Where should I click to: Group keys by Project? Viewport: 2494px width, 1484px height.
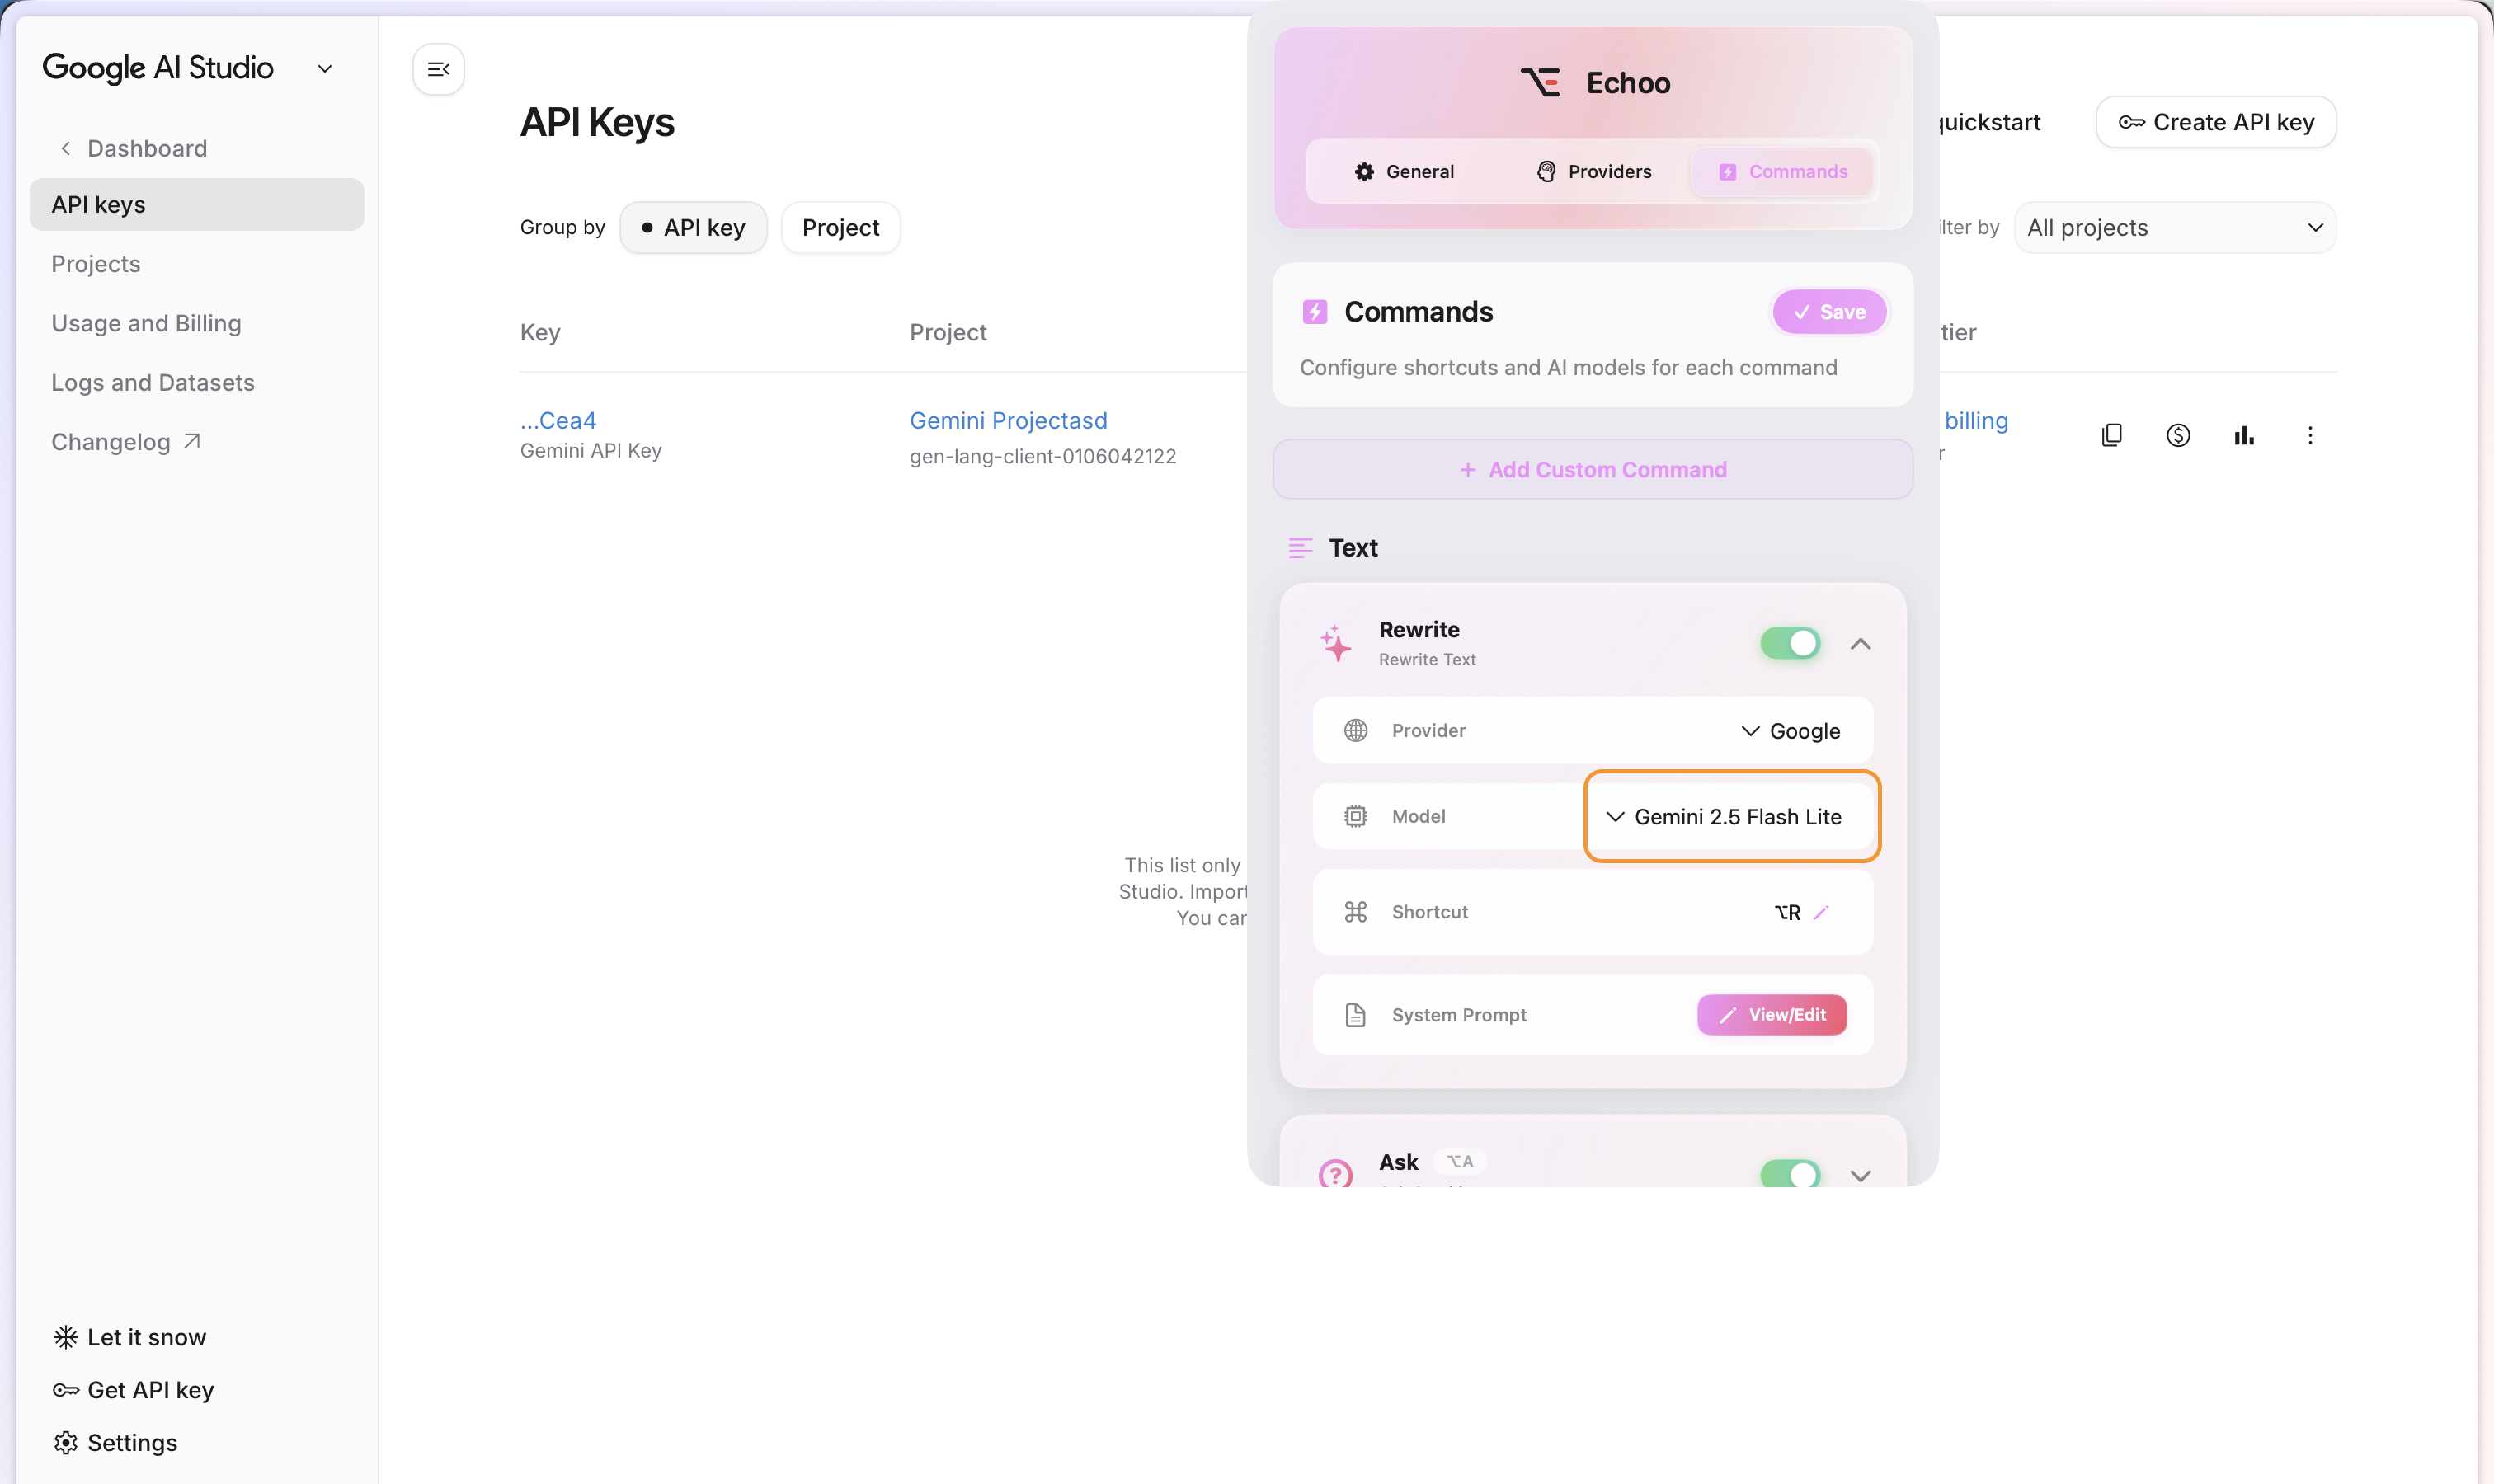click(x=840, y=228)
